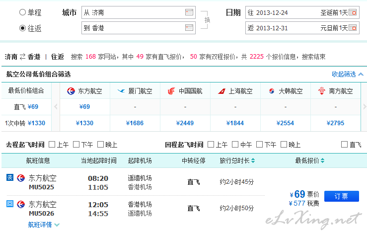Click outbound duration 约2小时45分

[x=237, y=182]
